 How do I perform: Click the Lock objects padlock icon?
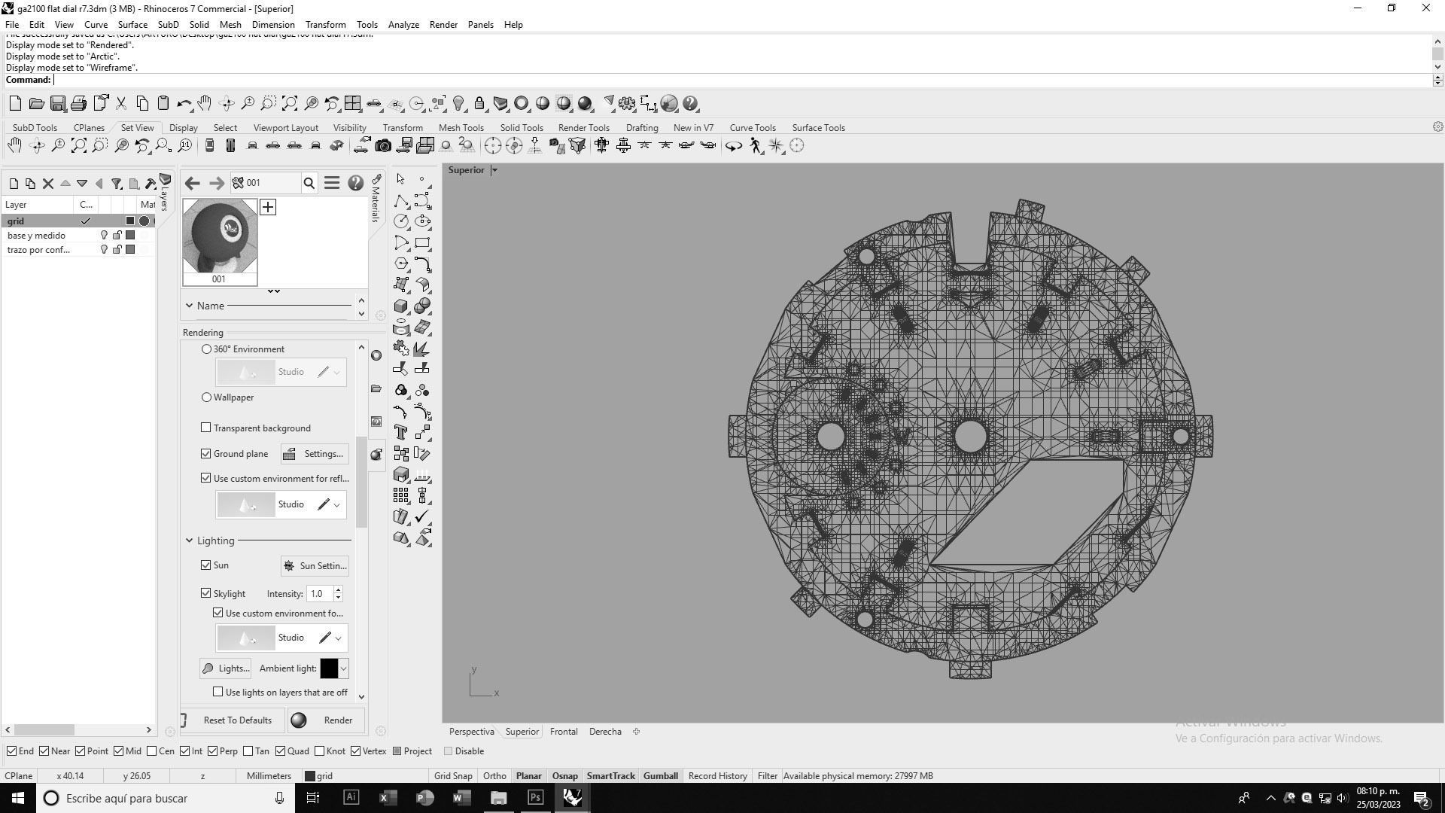point(479,104)
